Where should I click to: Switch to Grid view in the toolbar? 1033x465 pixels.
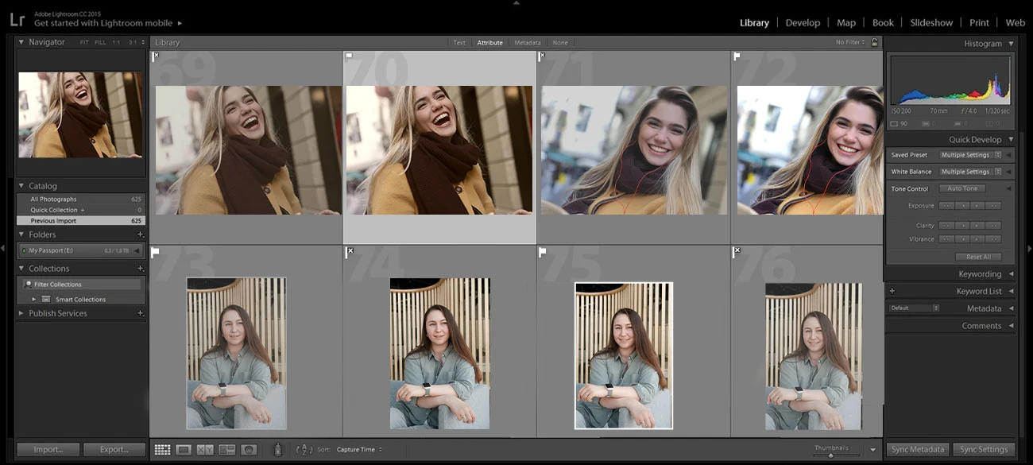tap(162, 449)
